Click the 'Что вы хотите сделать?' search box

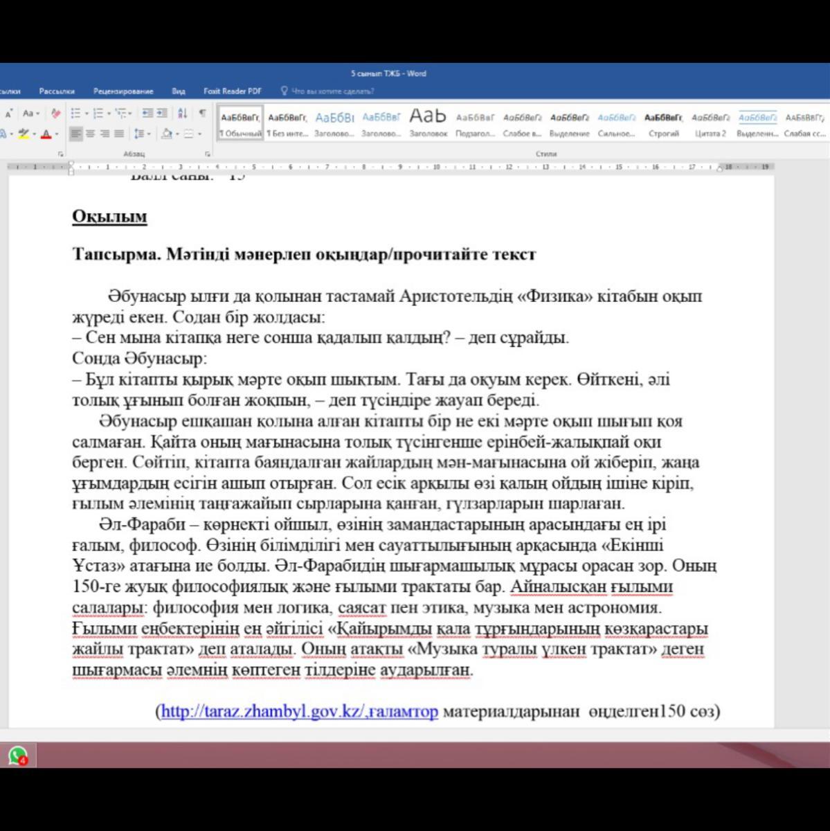point(327,91)
